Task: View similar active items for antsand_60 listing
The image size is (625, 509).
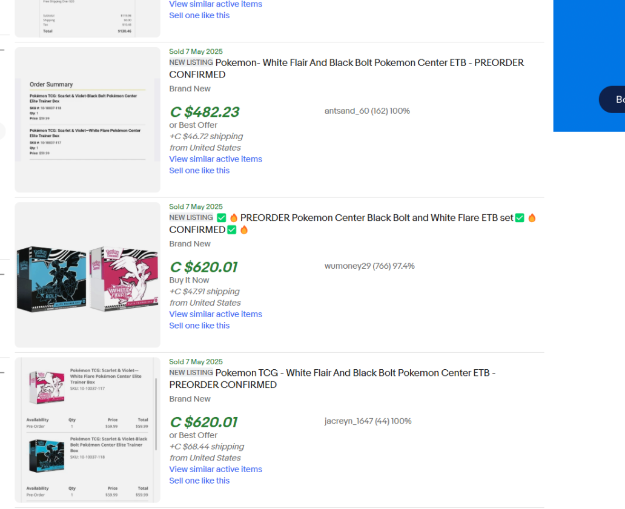Action: (216, 159)
